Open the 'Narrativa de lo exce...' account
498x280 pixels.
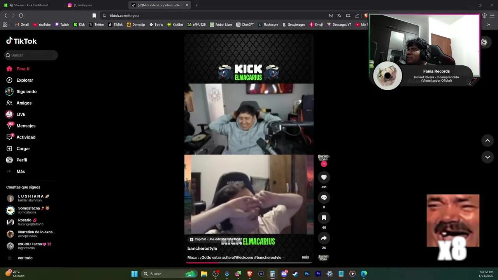coord(31,234)
